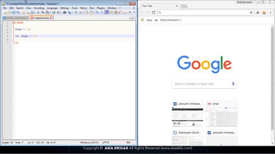Screen dimensions: 275x154
Task: Close Chrome's New Tab with its X
Action: 177,6
